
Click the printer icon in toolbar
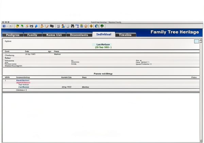click(32, 26)
